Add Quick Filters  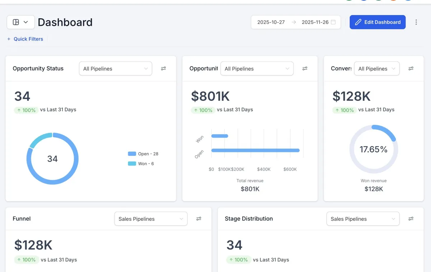(25, 39)
